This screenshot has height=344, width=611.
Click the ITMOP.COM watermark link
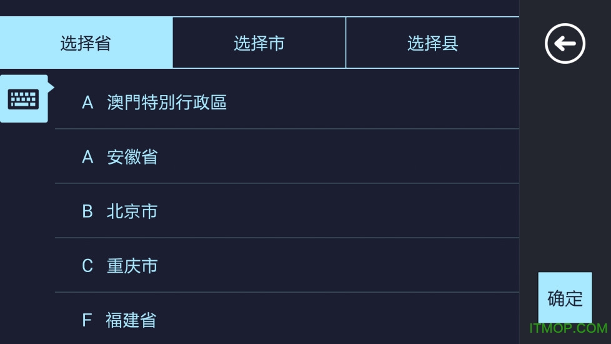tap(568, 328)
